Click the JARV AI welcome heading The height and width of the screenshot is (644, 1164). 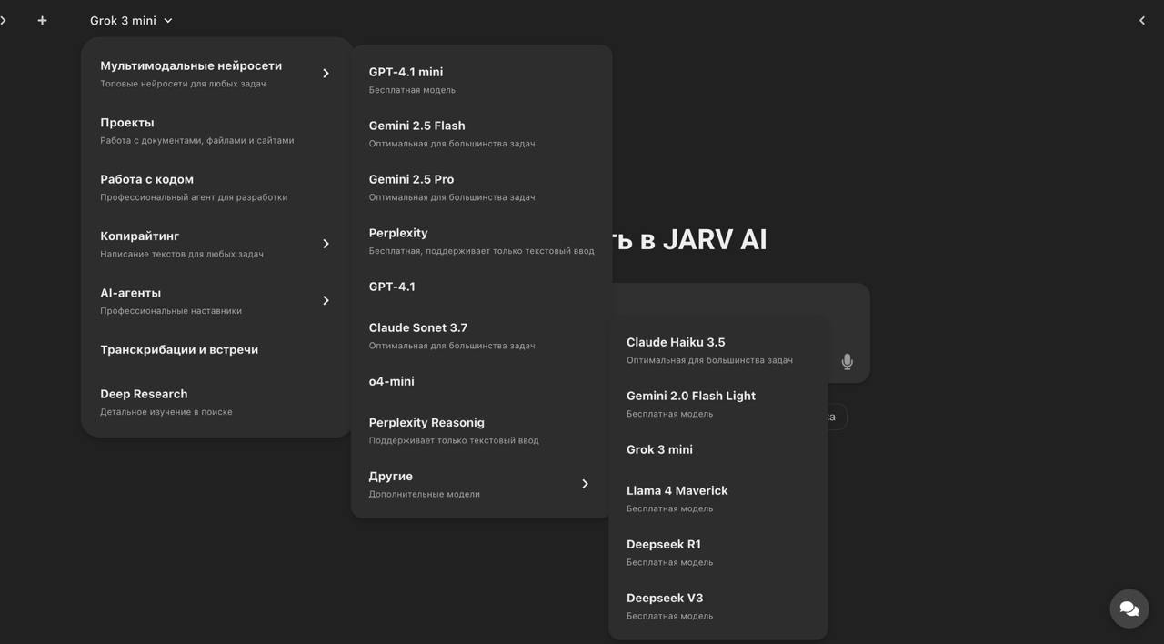(x=690, y=239)
